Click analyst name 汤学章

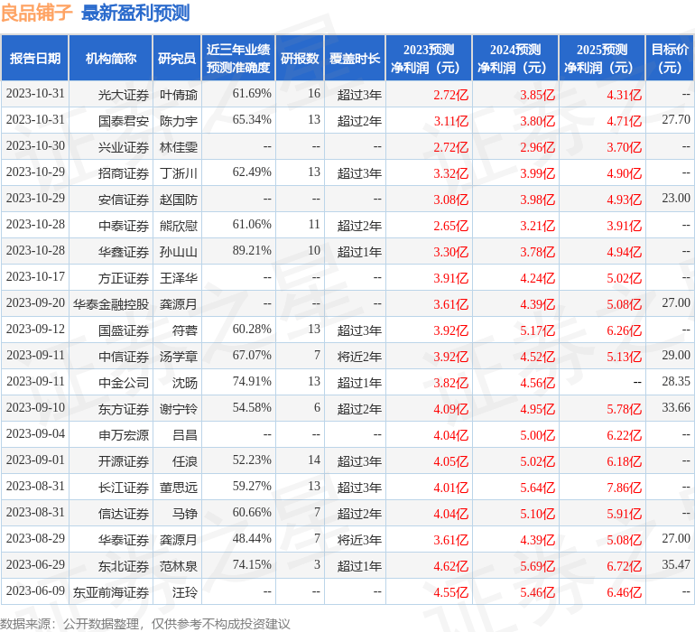pyautogui.click(x=178, y=357)
